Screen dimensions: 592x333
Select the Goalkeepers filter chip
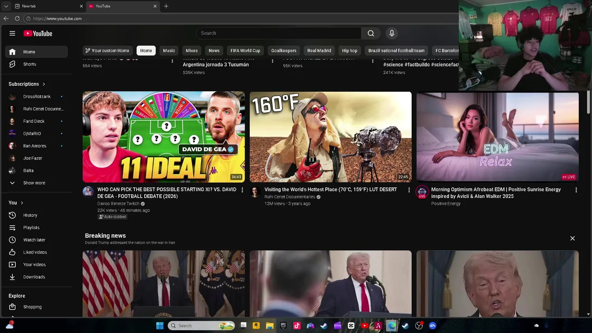coord(284,50)
